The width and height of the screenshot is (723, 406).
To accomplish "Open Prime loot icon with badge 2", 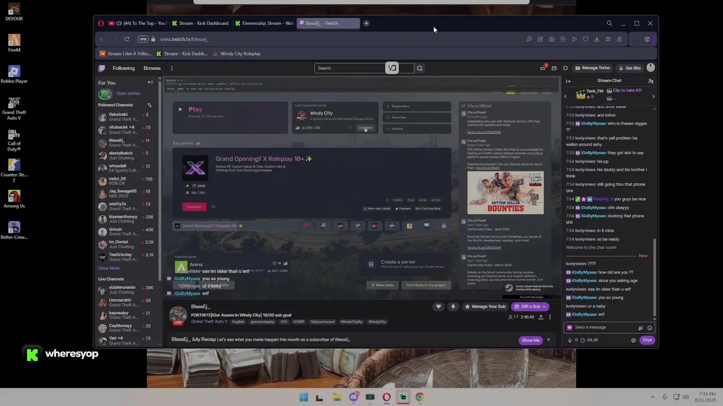I will tap(543, 68).
